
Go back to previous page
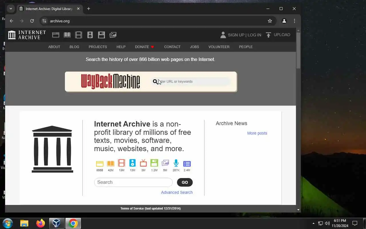[11, 21]
